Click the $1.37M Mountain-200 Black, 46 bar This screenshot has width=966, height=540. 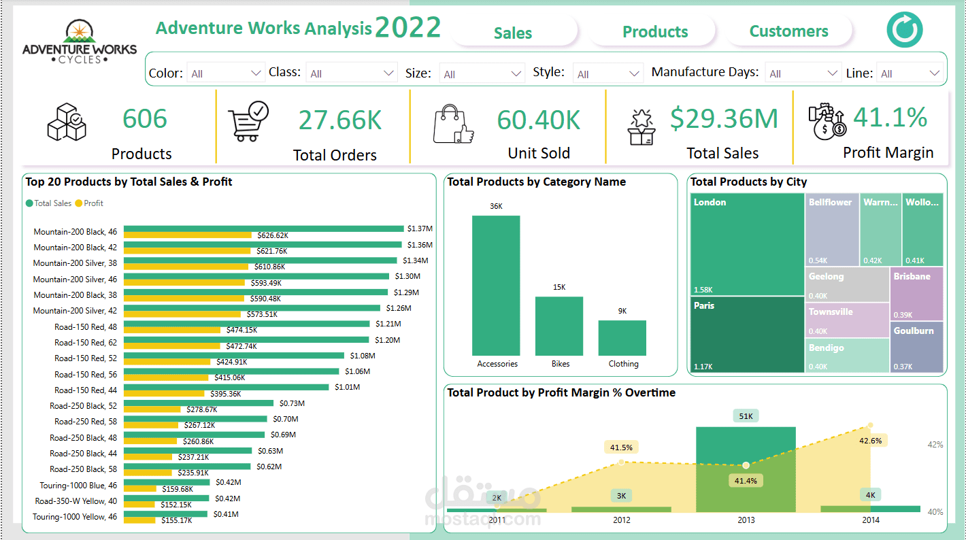coord(264,229)
